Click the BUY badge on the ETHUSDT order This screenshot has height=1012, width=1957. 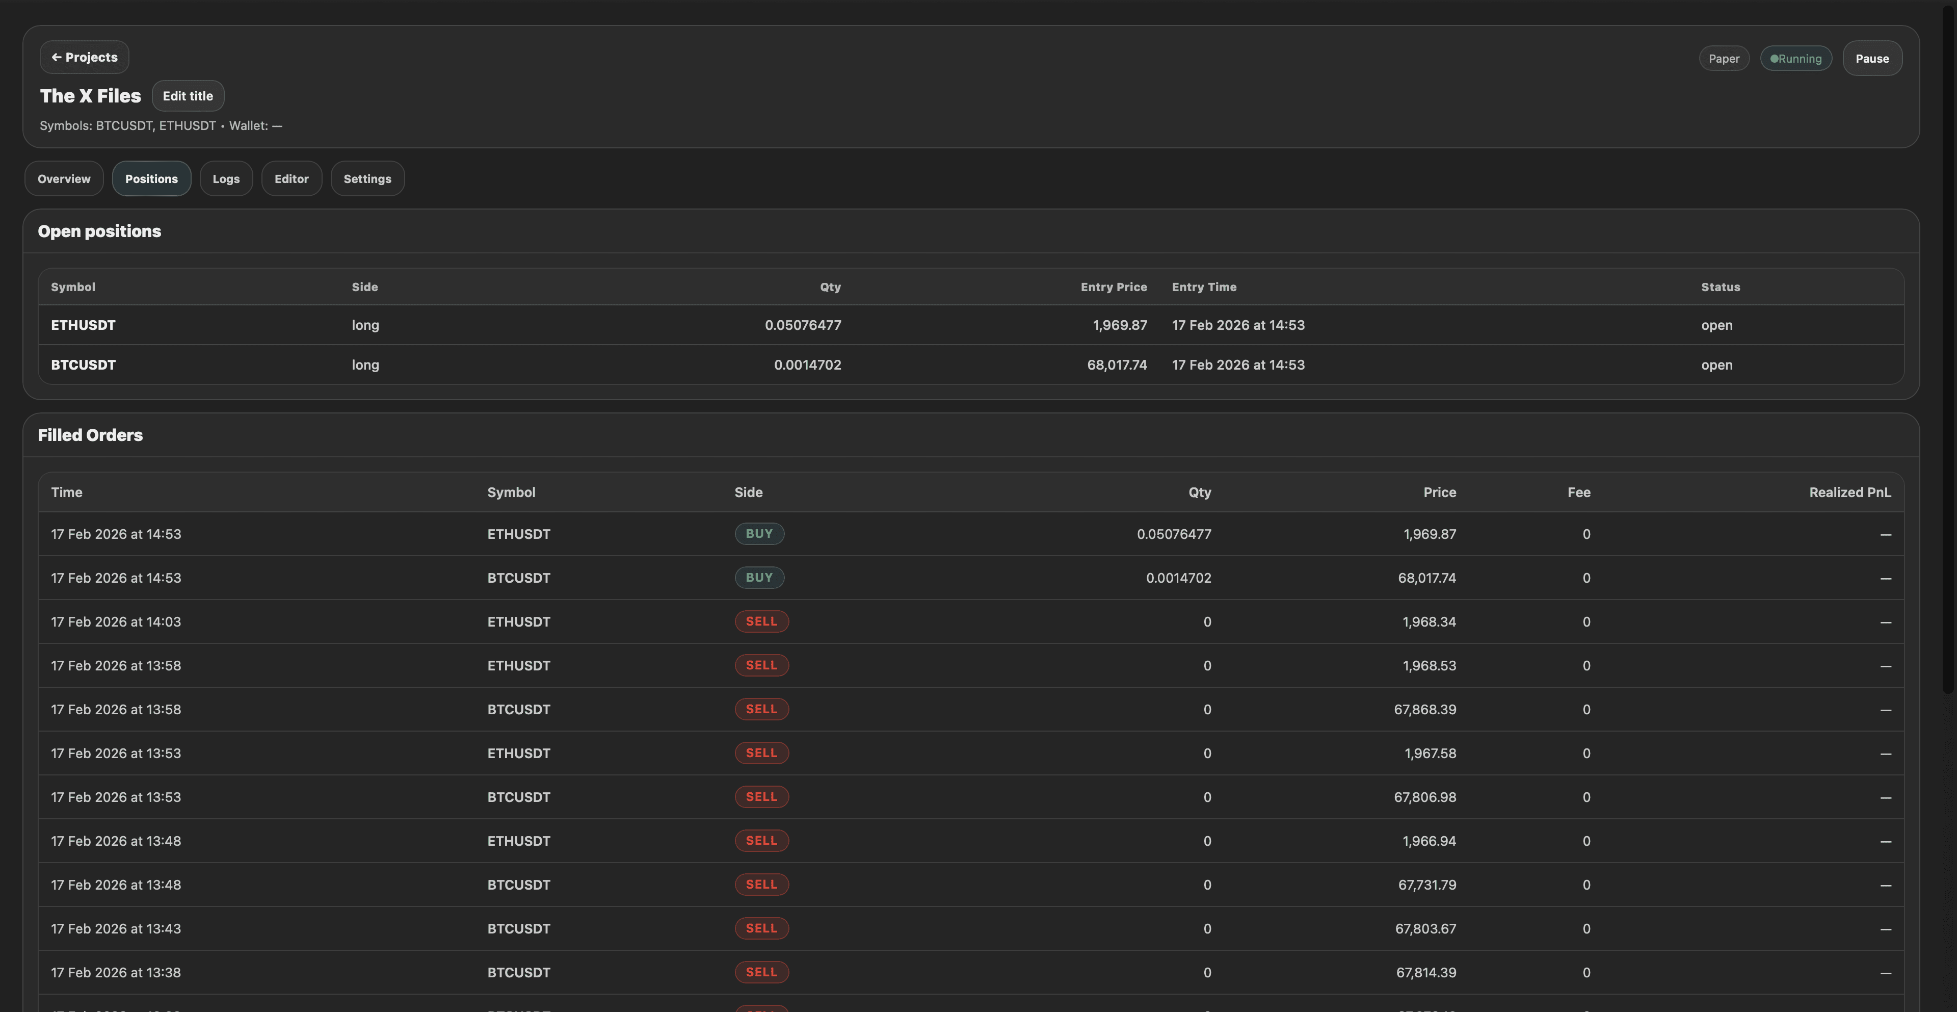(x=759, y=533)
